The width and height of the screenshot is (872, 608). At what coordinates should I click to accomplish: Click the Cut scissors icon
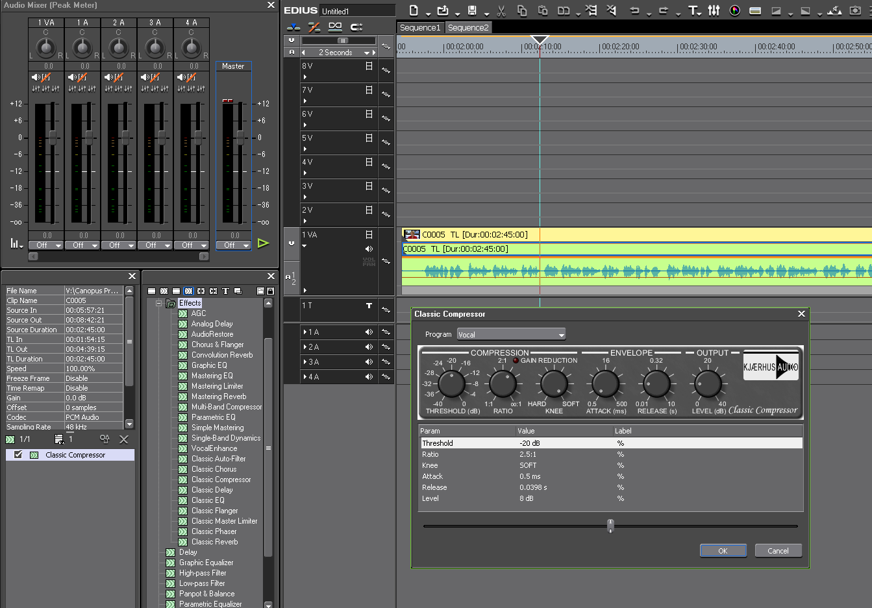501,10
